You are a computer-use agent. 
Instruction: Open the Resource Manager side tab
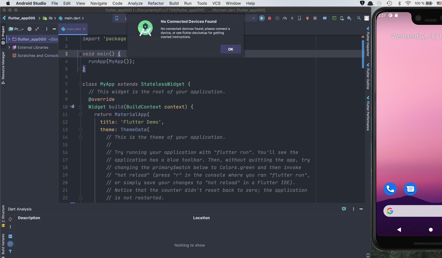[3, 68]
